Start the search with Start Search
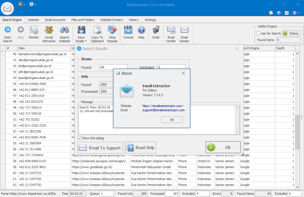The image size is (304, 197). click(8, 34)
